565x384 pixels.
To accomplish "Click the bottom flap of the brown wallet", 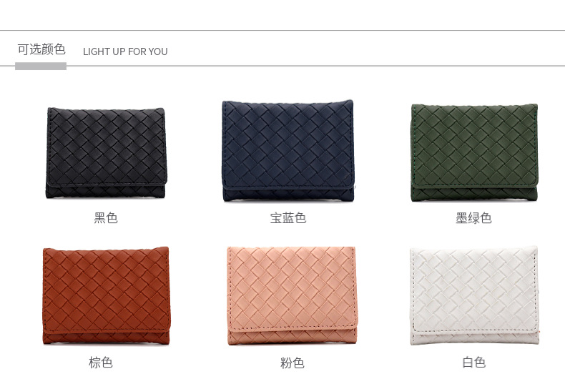I will [x=106, y=337].
